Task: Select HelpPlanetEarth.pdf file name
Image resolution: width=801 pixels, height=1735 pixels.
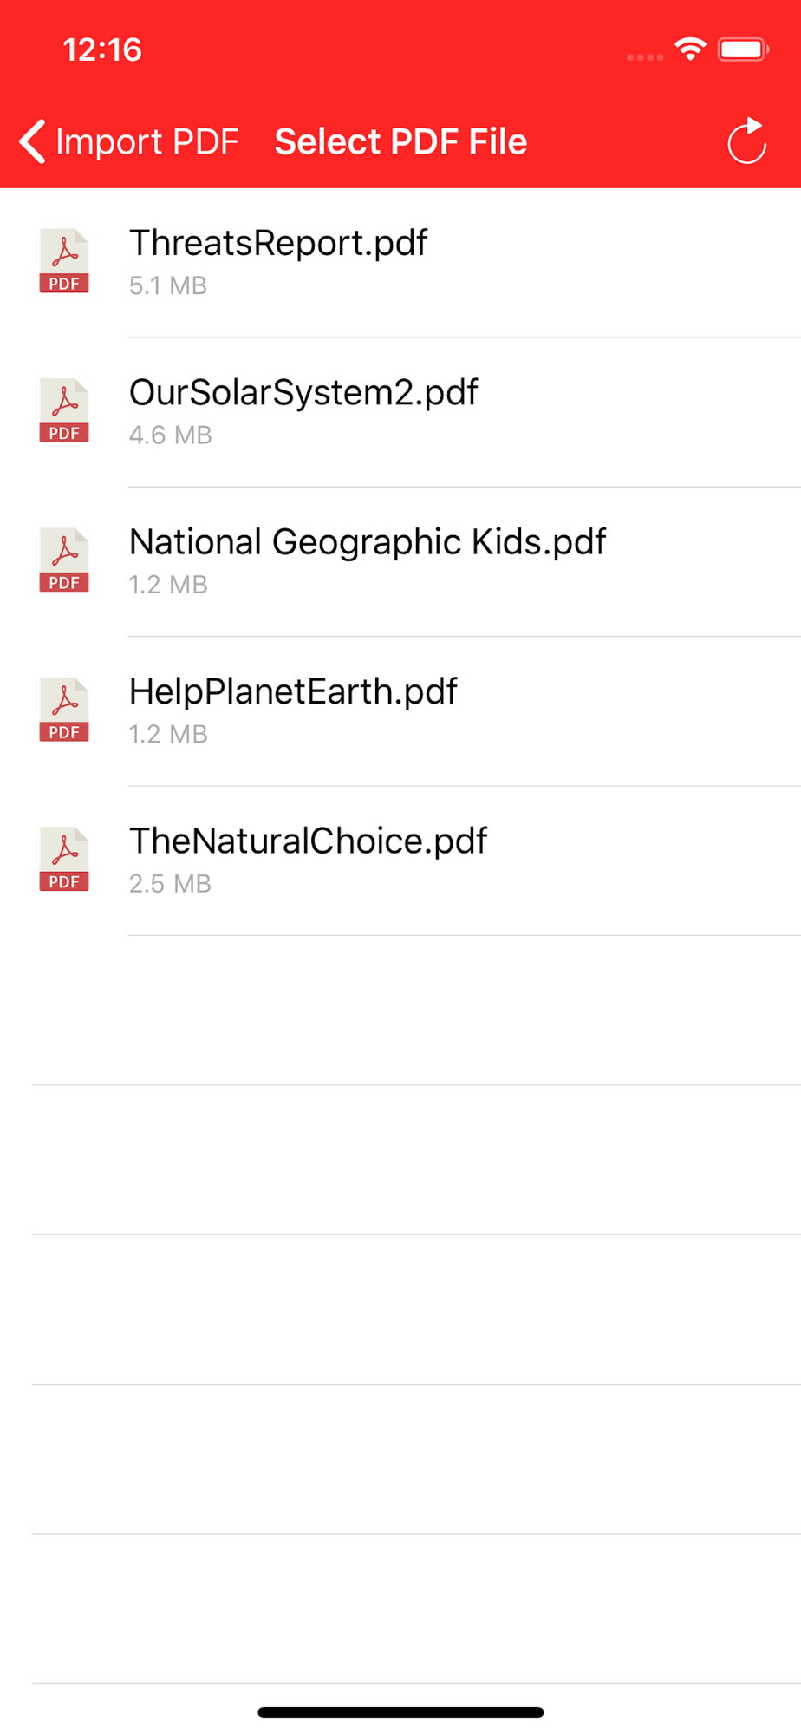Action: [293, 691]
